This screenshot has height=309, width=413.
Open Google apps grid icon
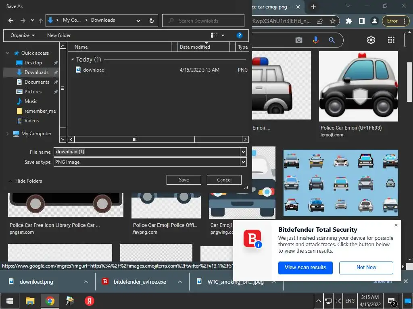pos(391,40)
